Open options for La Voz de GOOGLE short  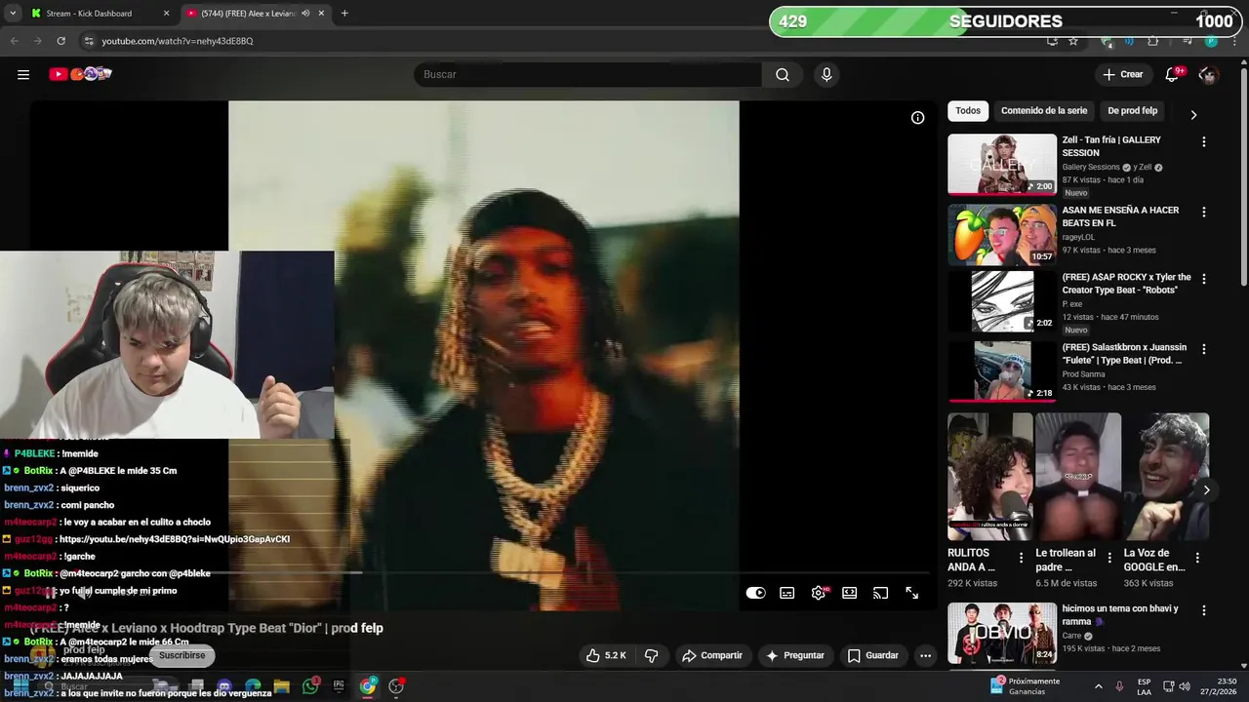click(1197, 558)
